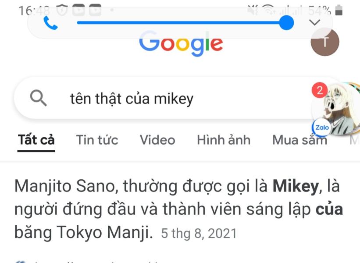Tap the bold 'Mikey' word in snippet
360x263 pixels.
click(295, 186)
